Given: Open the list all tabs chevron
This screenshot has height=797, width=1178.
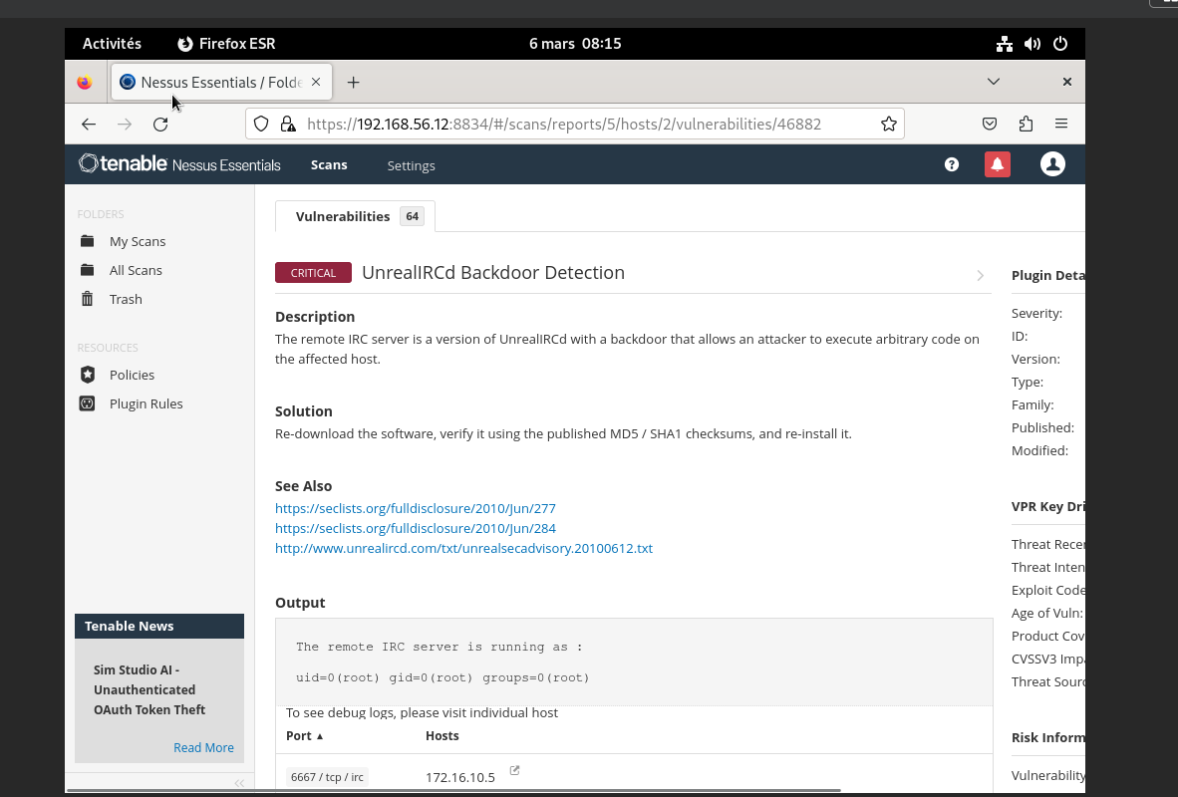Looking at the screenshot, I should [x=994, y=81].
